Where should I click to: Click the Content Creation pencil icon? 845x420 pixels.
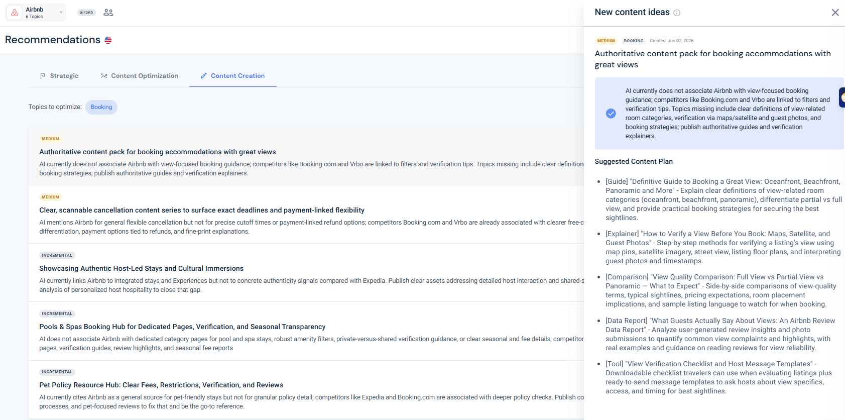coord(203,76)
